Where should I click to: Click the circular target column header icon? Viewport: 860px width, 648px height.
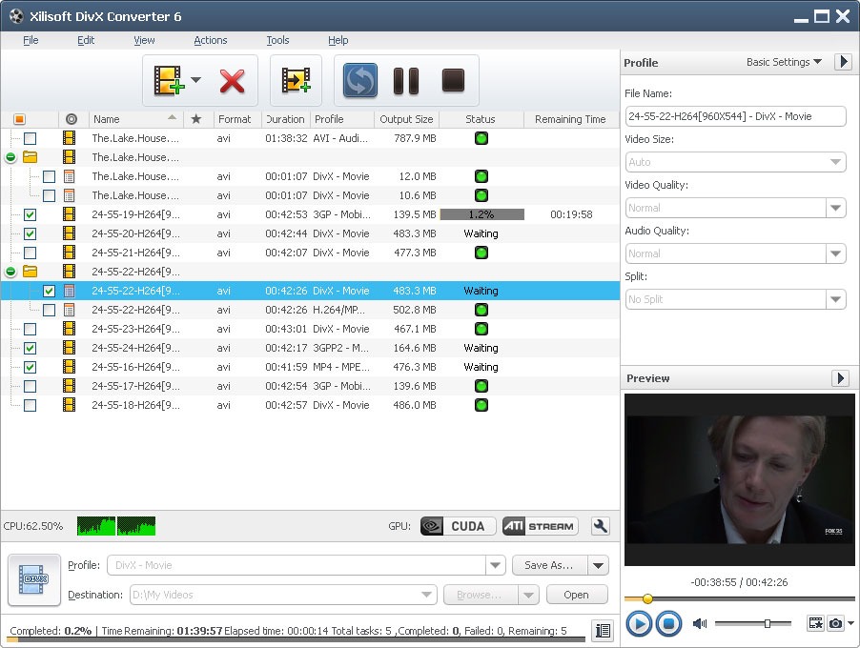(x=72, y=119)
